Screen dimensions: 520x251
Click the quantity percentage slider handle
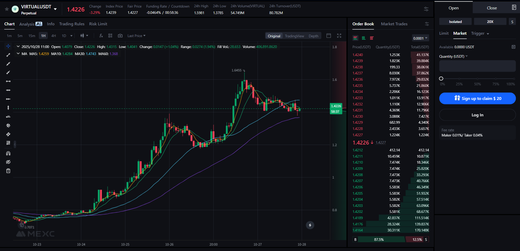[x=441, y=79]
